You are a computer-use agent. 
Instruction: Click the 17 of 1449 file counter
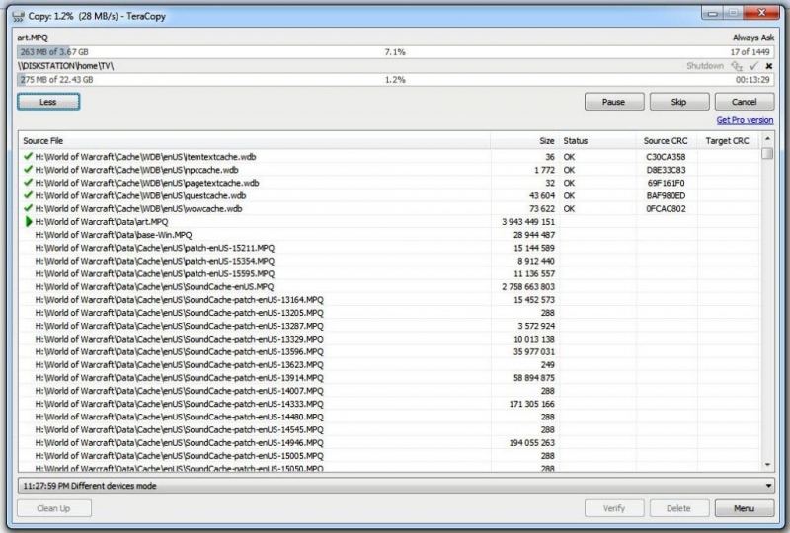[750, 52]
